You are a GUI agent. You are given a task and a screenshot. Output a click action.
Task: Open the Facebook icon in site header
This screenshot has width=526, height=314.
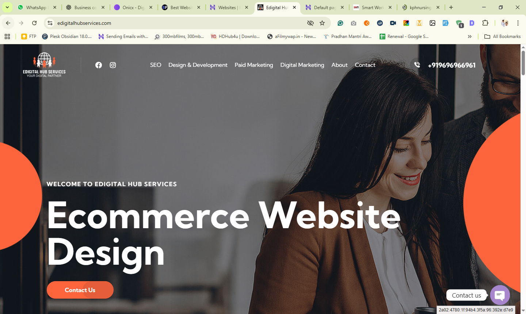pyautogui.click(x=99, y=65)
